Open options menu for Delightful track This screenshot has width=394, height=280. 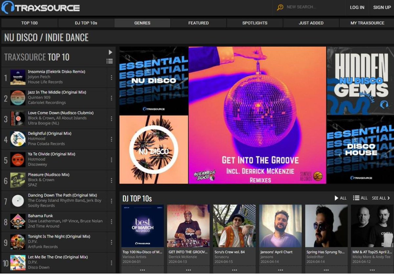[111, 139]
